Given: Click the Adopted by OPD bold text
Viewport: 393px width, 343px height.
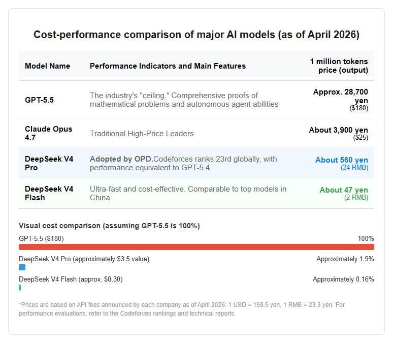Looking at the screenshot, I should (x=121, y=159).
